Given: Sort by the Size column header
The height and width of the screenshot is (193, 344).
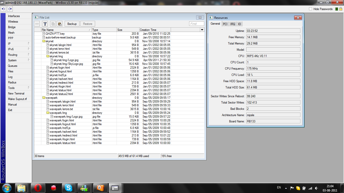Looking at the screenshot, I should click(x=128, y=30).
